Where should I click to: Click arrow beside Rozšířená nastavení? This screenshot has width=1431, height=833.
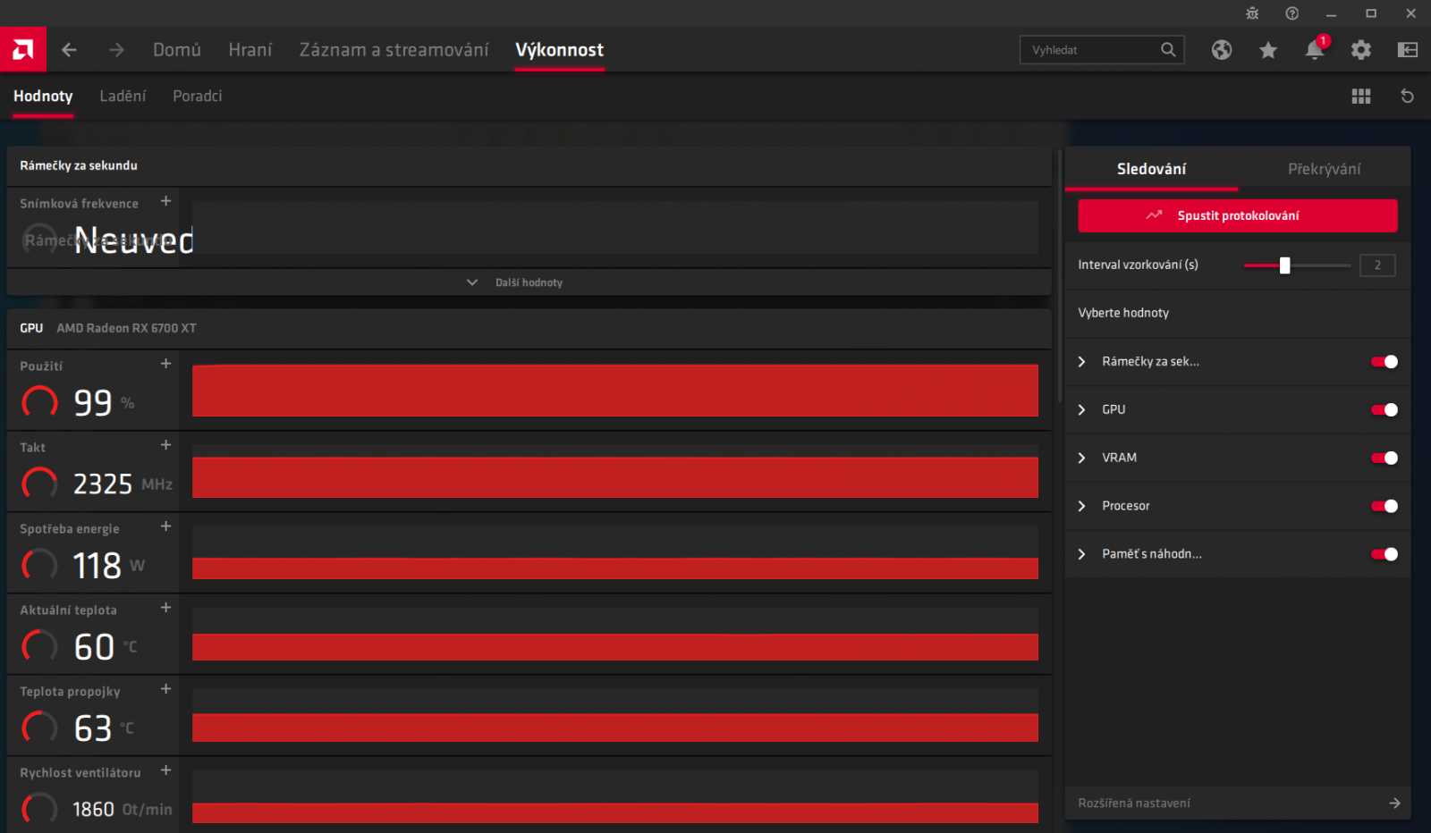coord(1394,804)
